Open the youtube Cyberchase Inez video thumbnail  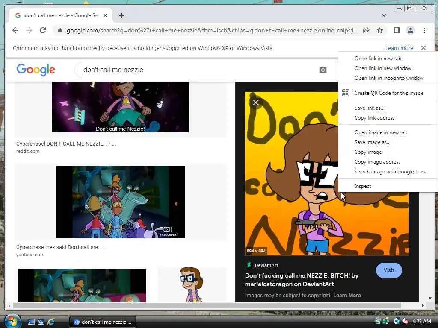[120, 202]
